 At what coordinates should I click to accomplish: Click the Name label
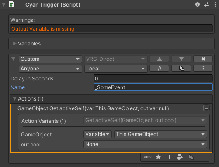[17, 87]
